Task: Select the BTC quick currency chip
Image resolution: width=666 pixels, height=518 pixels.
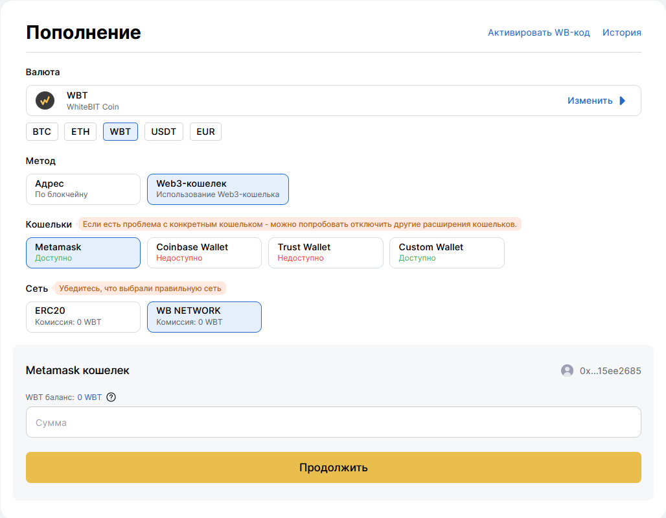Action: (41, 132)
